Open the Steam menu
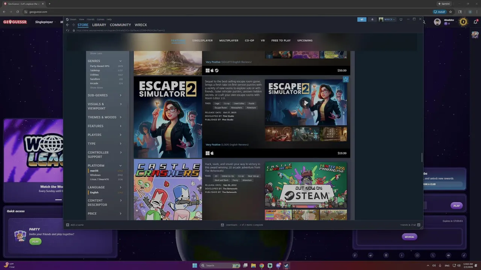 (x=73, y=19)
